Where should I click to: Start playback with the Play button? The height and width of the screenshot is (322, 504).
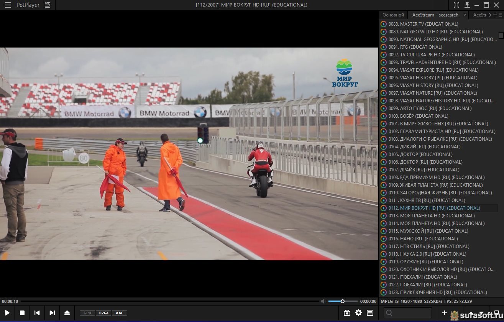tap(7, 313)
